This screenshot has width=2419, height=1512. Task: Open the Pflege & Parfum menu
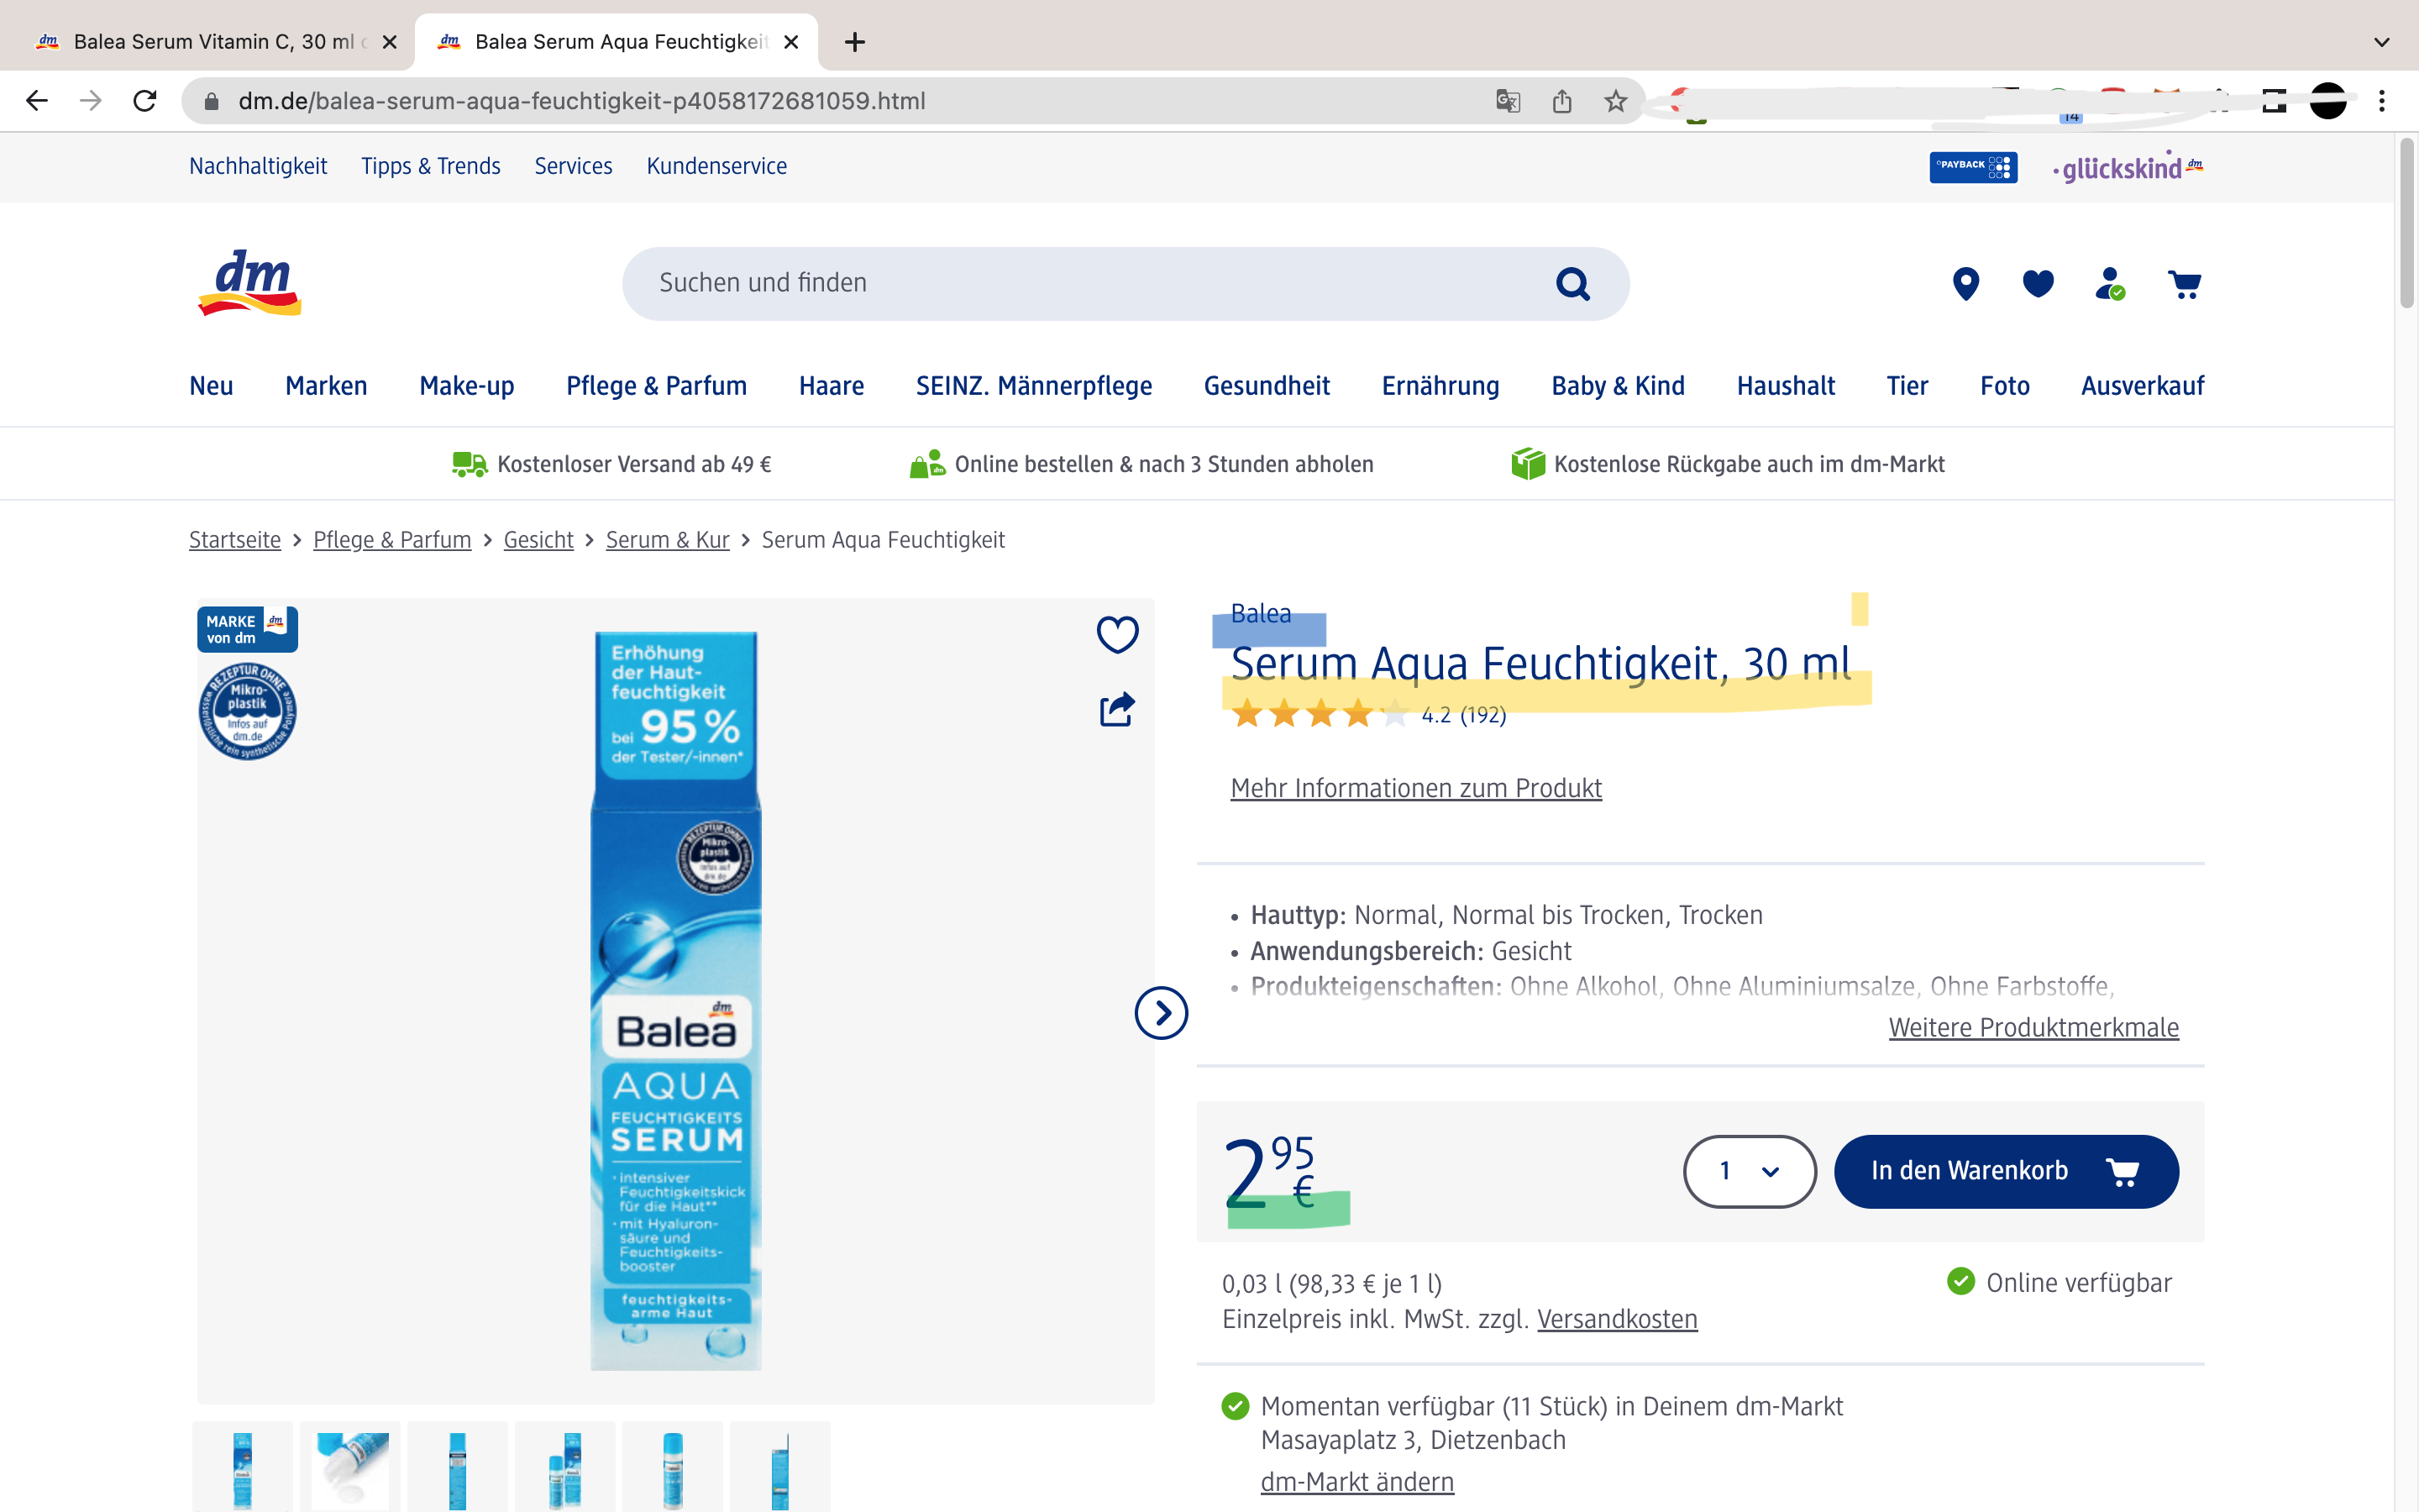656,386
